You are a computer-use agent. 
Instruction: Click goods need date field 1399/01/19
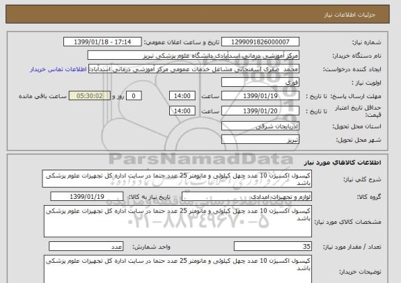(x=87, y=197)
